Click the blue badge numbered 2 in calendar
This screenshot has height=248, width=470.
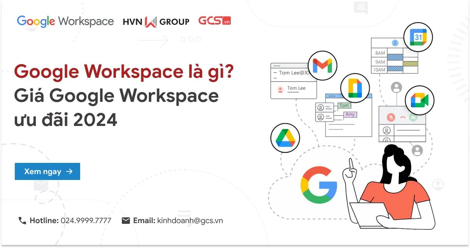[395, 43]
